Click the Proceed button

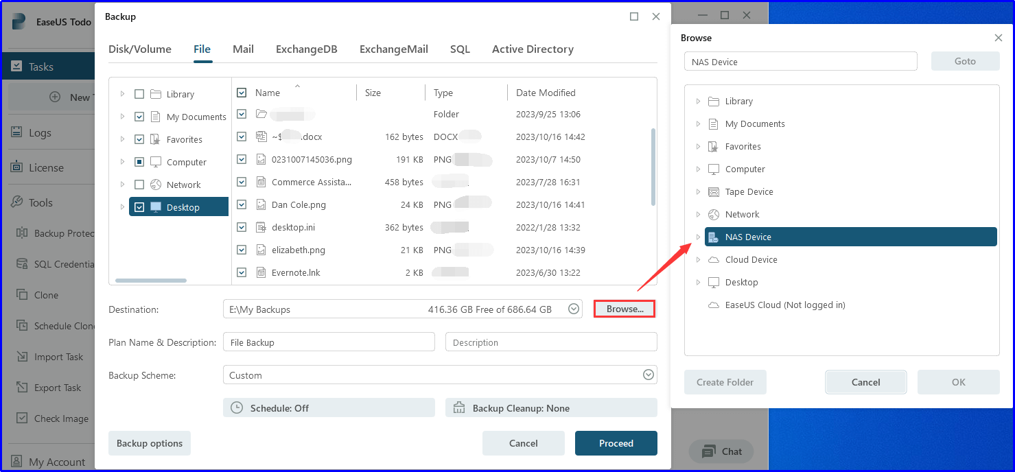pyautogui.click(x=616, y=443)
